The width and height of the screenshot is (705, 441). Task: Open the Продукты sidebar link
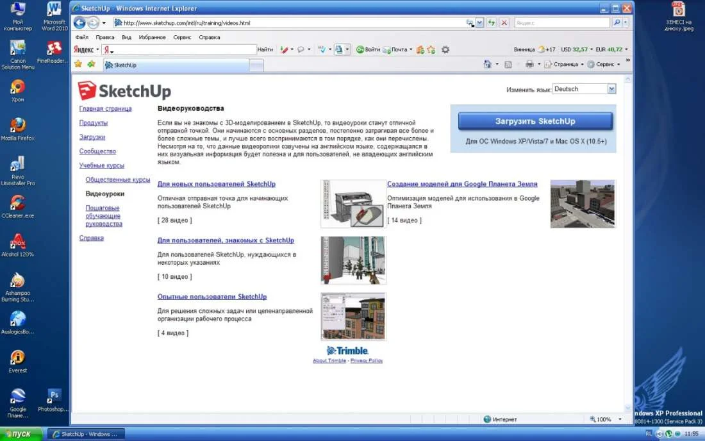click(x=93, y=122)
